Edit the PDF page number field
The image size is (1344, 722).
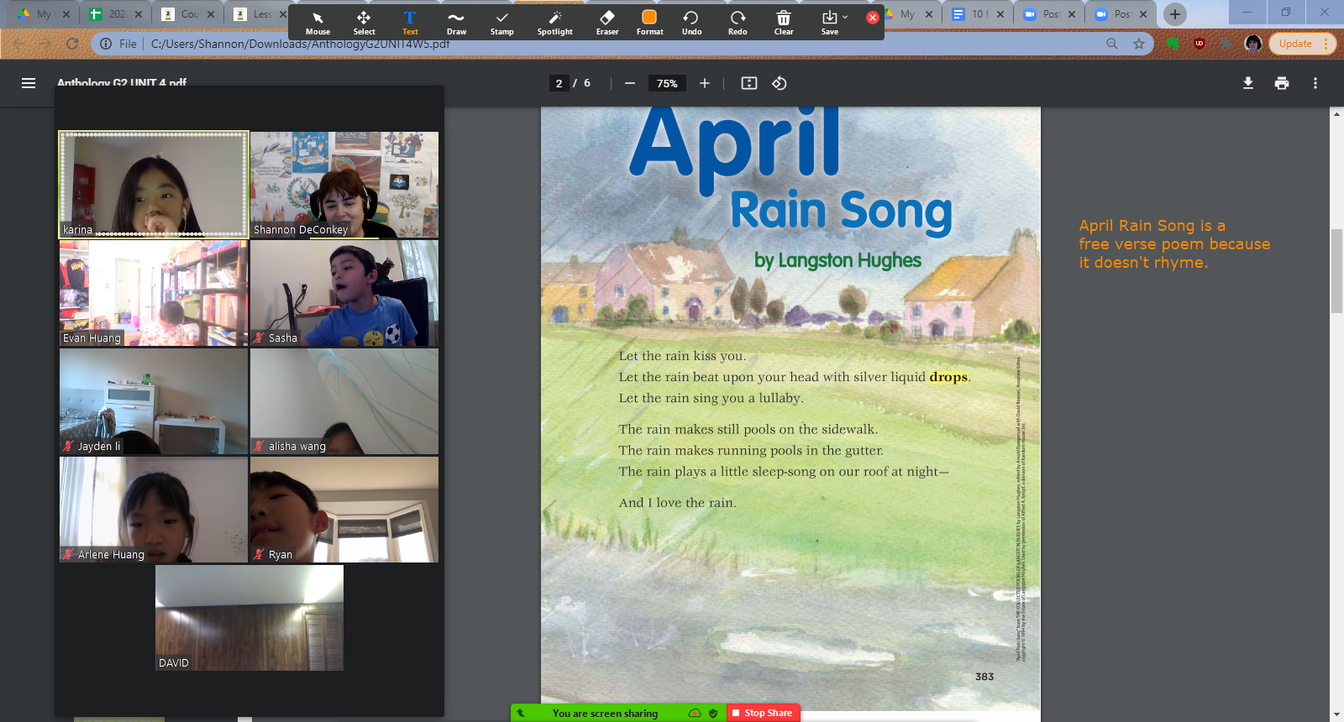pyautogui.click(x=559, y=83)
